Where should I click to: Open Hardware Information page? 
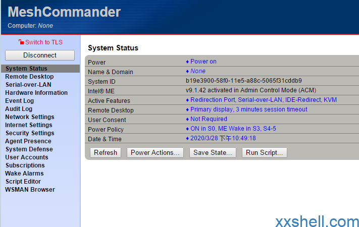pyautogui.click(x=36, y=93)
